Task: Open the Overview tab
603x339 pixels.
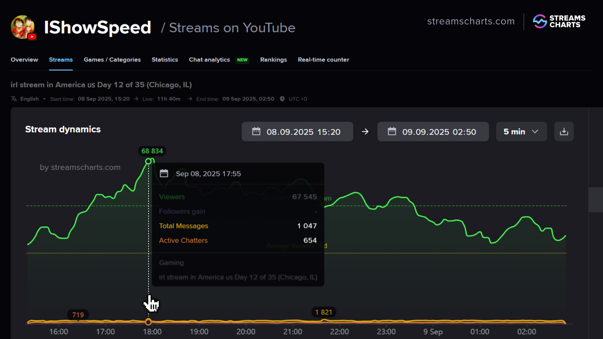Action: pos(24,60)
